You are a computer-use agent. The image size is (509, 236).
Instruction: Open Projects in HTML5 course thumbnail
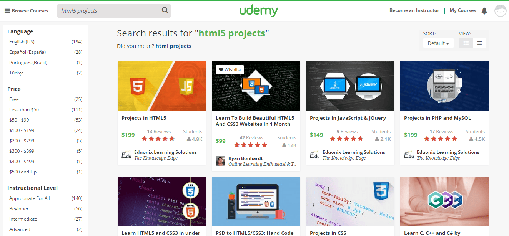(162, 86)
